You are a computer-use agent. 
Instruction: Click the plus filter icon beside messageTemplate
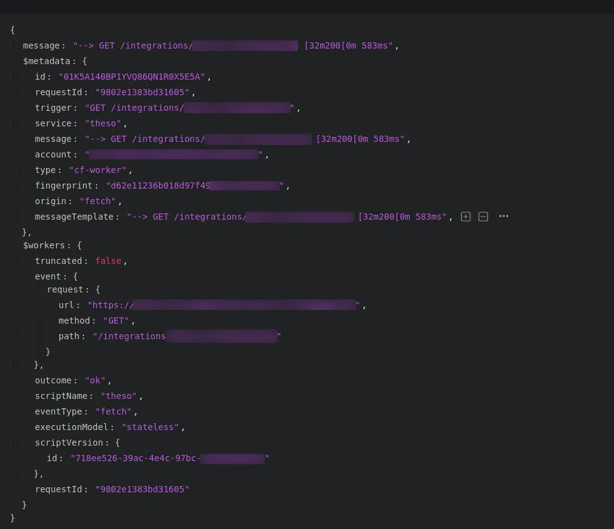point(465,217)
